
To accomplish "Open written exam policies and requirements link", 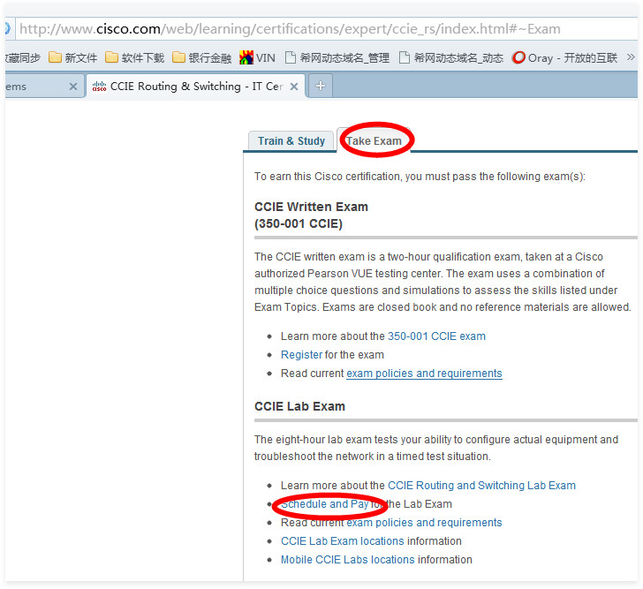I will pos(424,374).
